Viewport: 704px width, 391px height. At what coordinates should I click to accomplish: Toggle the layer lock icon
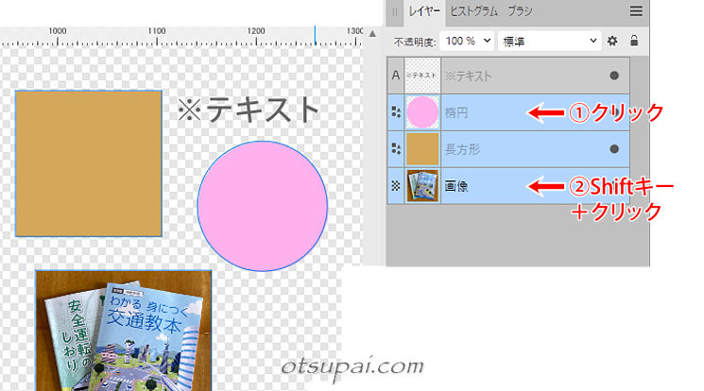(x=633, y=41)
